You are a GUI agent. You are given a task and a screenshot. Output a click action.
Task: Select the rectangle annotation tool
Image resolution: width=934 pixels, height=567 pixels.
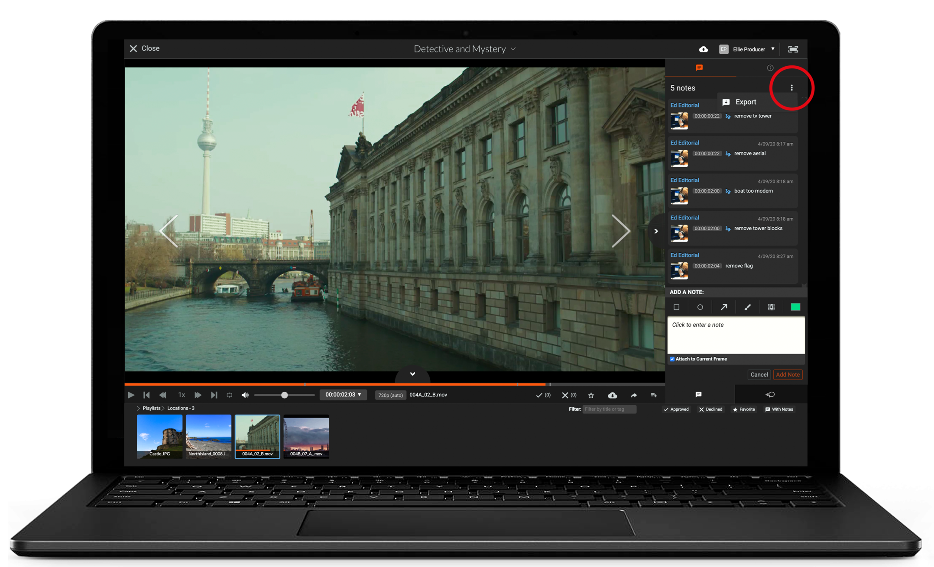(x=676, y=307)
